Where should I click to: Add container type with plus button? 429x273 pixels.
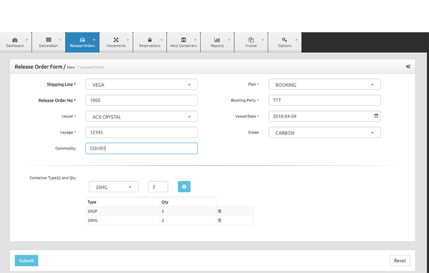pyautogui.click(x=184, y=187)
